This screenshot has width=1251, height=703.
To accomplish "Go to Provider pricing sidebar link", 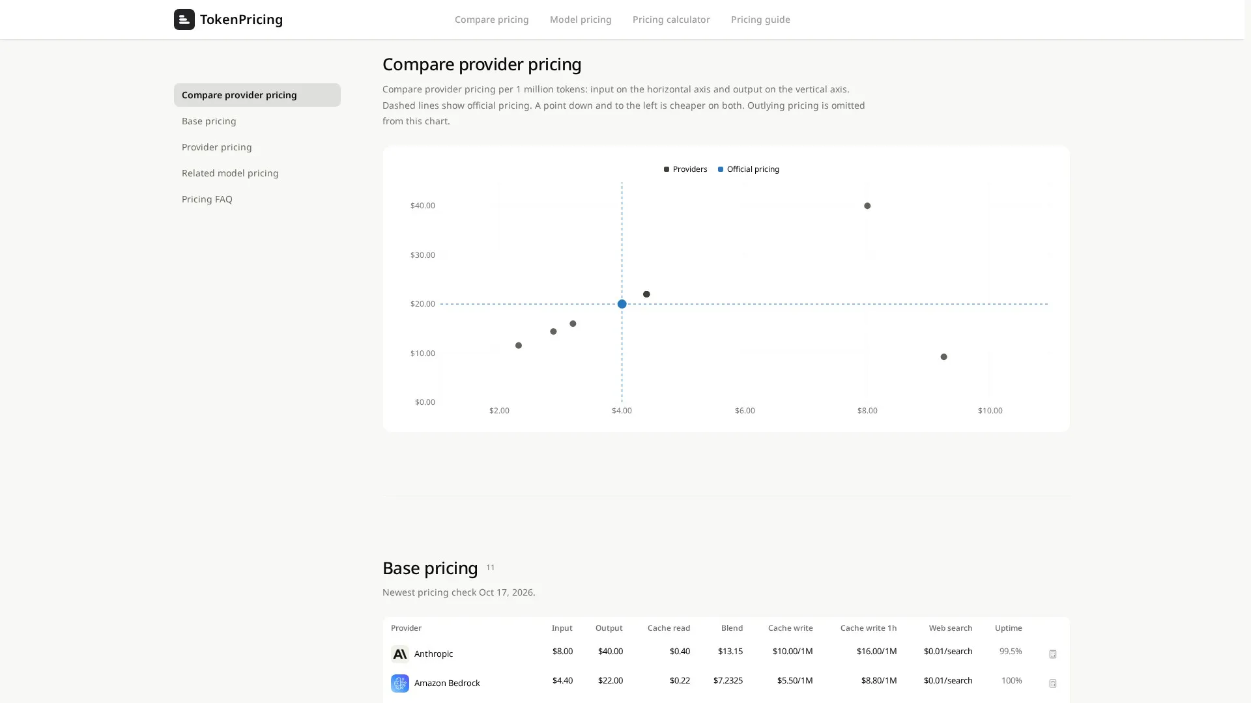I will click(216, 147).
